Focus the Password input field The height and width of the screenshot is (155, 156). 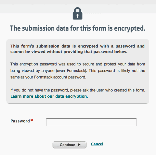tap(91, 122)
